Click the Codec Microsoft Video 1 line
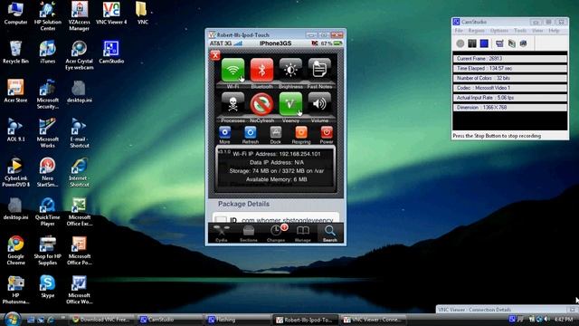 pos(509,88)
